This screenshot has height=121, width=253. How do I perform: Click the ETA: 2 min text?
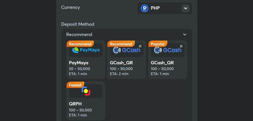click(119, 74)
